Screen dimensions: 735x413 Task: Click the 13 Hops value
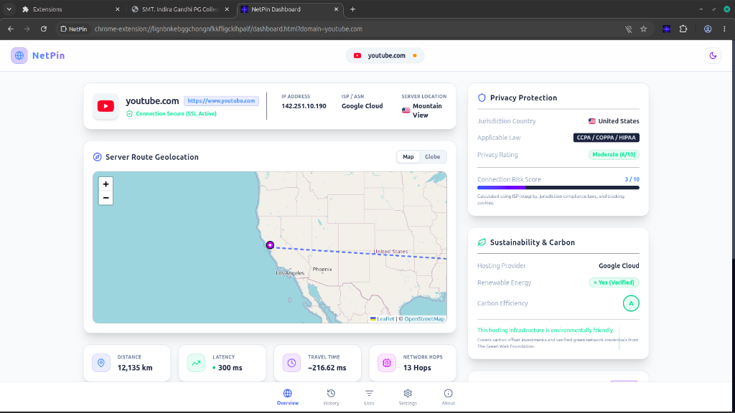point(417,368)
